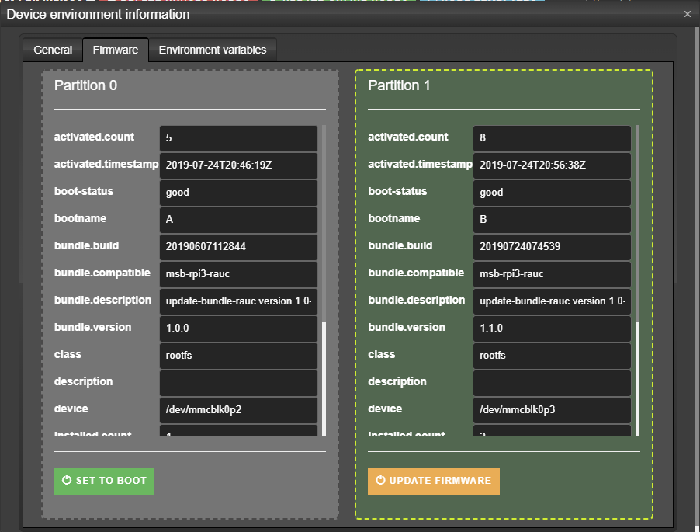This screenshot has width=700, height=532.
Task: Select the Firmware tab
Action: (115, 50)
